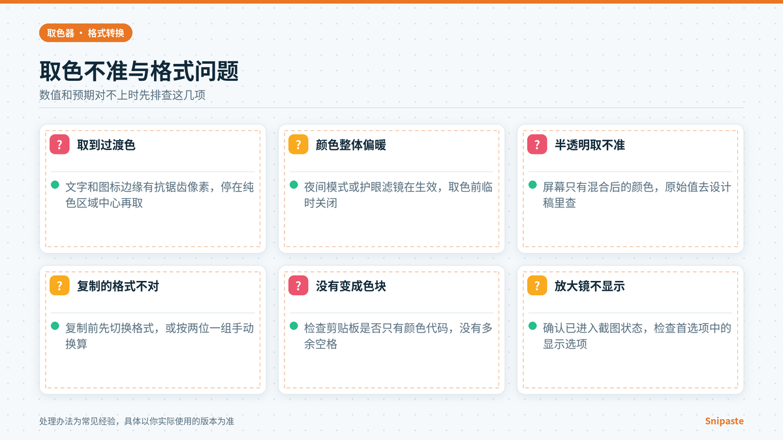Select the 没有变成色块 card title
The image size is (783, 440).
click(351, 286)
